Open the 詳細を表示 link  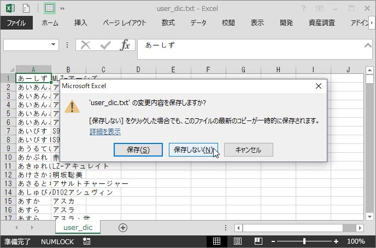coord(105,132)
